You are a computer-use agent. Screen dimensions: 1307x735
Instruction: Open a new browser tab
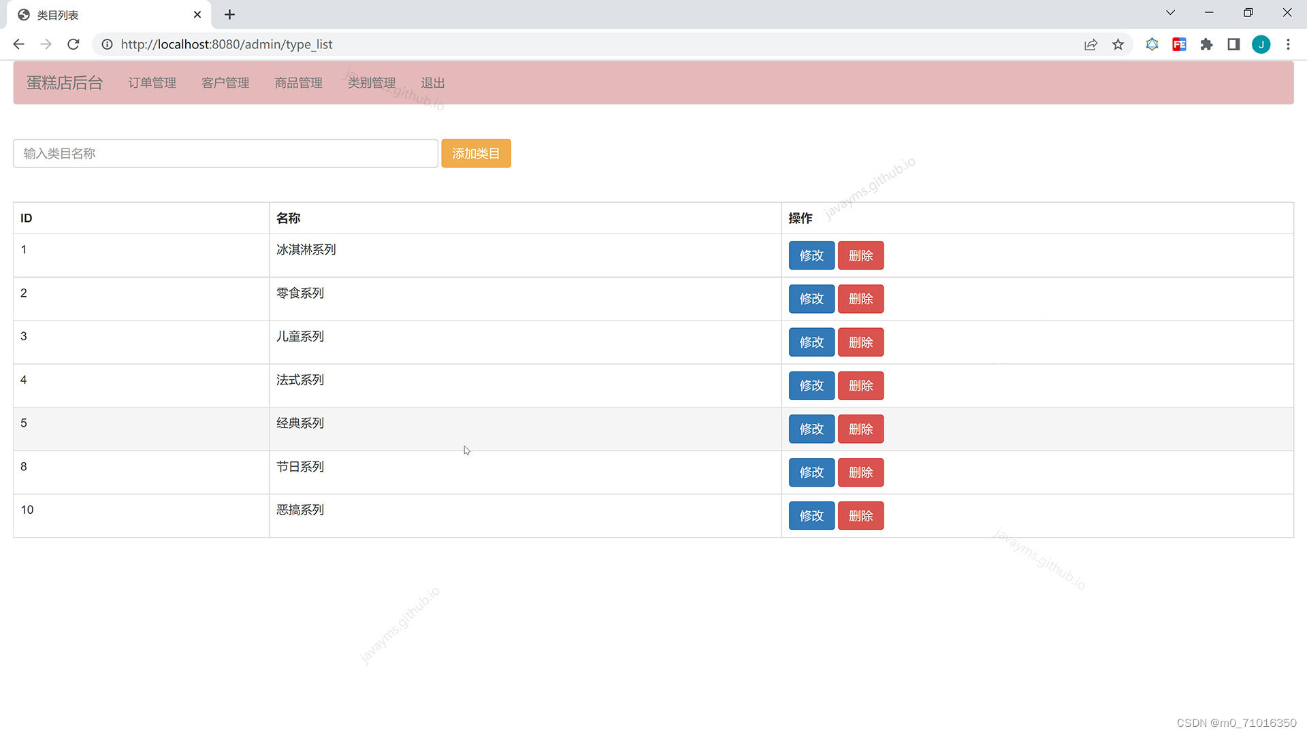229,14
